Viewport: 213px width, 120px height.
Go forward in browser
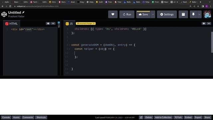click(x=6, y=6)
